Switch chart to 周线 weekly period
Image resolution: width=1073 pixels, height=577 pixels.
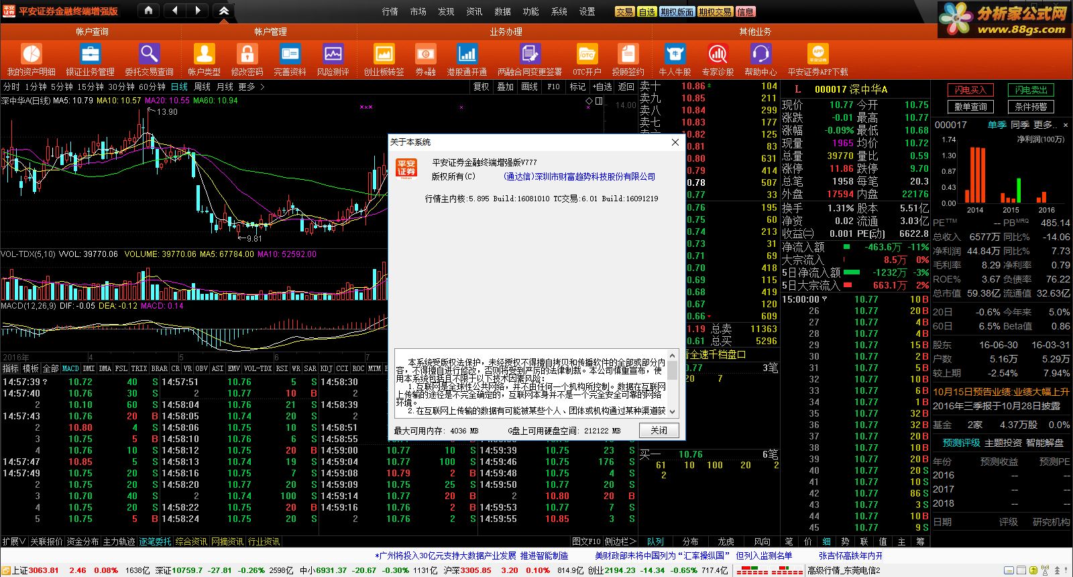(x=202, y=87)
